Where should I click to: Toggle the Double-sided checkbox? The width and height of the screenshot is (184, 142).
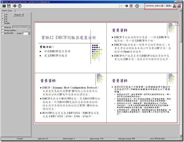point(3,33)
